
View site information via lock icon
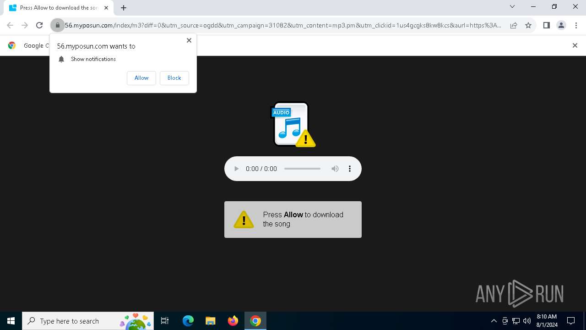click(x=58, y=25)
